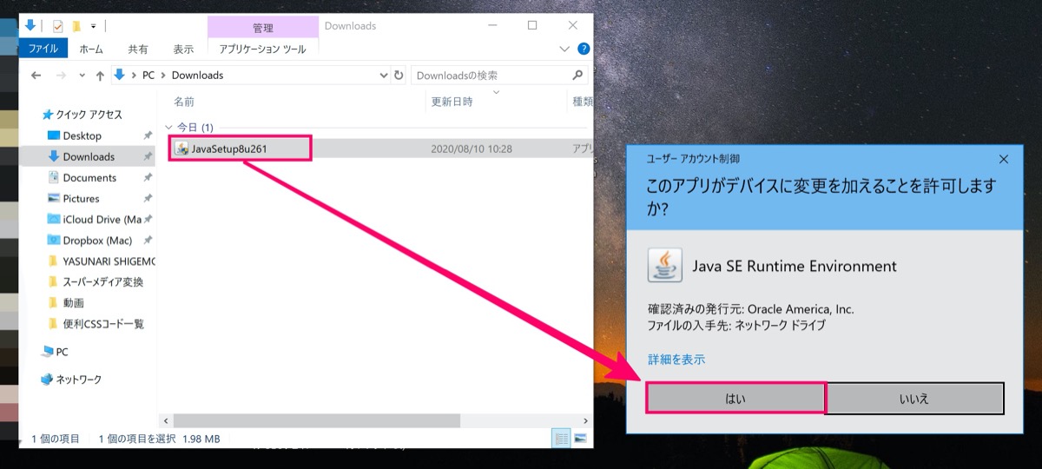Sort by the 名前 column header
The height and width of the screenshot is (469, 1042).
click(x=184, y=102)
